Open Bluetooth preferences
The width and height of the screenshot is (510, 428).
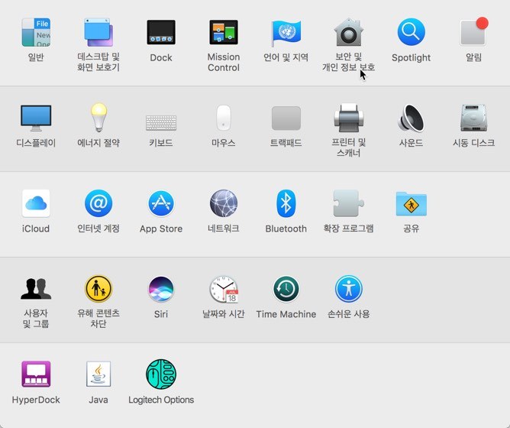286,203
